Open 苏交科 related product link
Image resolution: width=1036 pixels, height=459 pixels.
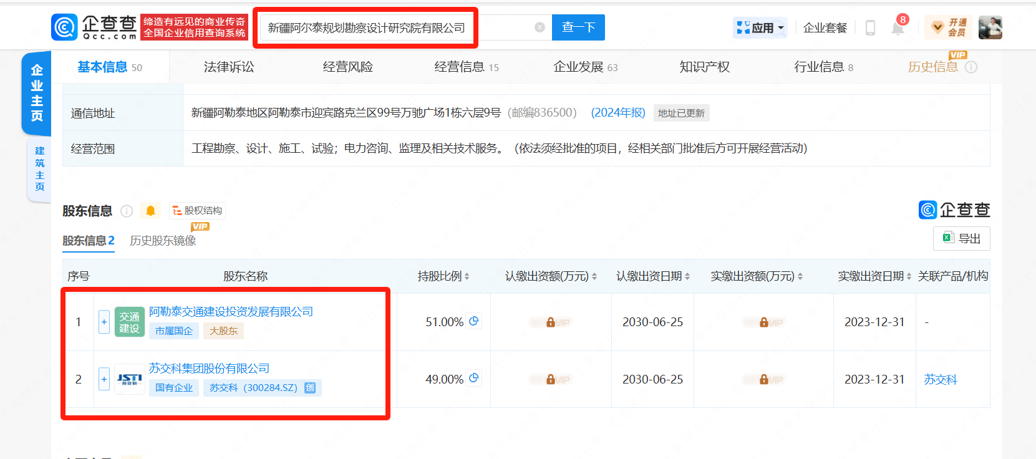coord(941,379)
